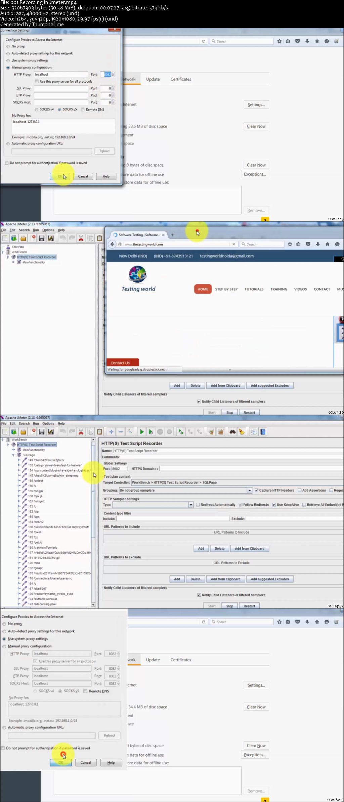The image size is (344, 802).
Task: Click the Pocket icon in the first frame's browser toolbar
Action: [297, 41]
